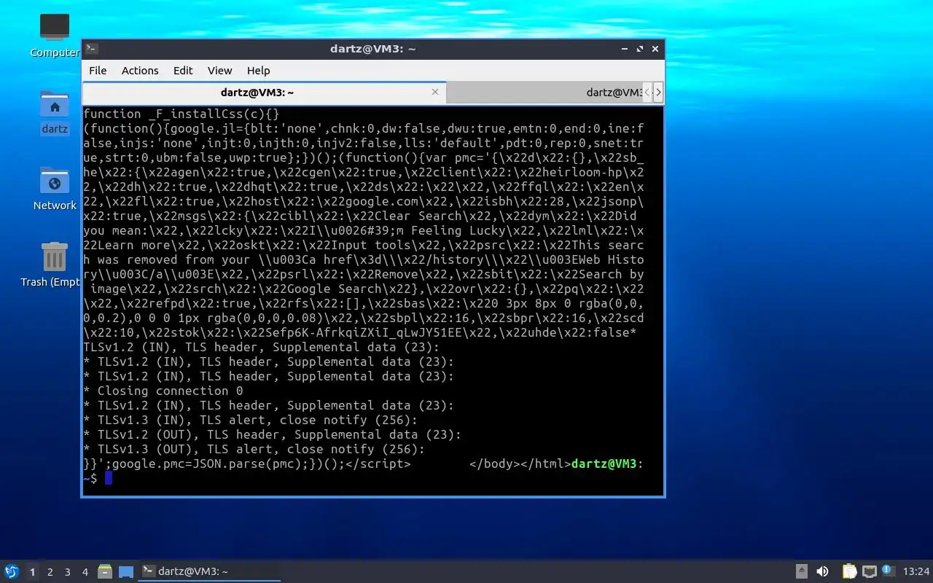This screenshot has height=583, width=933.
Task: Open the clipboard manager tray icon
Action: [849, 571]
